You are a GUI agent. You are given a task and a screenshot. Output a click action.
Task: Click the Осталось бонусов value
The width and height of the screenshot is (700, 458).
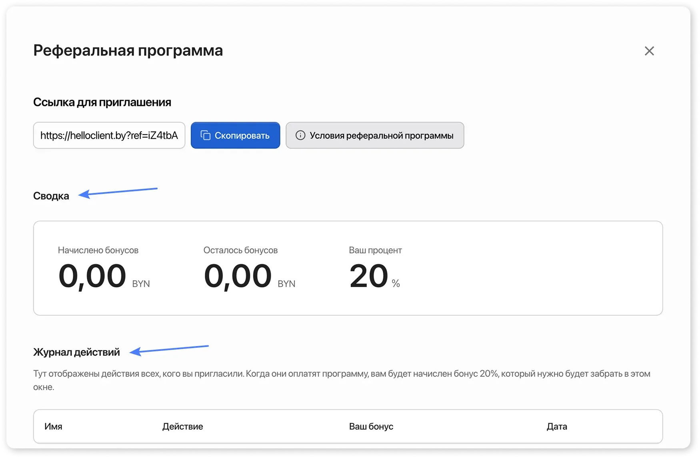(237, 275)
